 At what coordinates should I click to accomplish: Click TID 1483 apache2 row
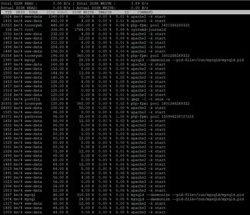tap(7, 43)
